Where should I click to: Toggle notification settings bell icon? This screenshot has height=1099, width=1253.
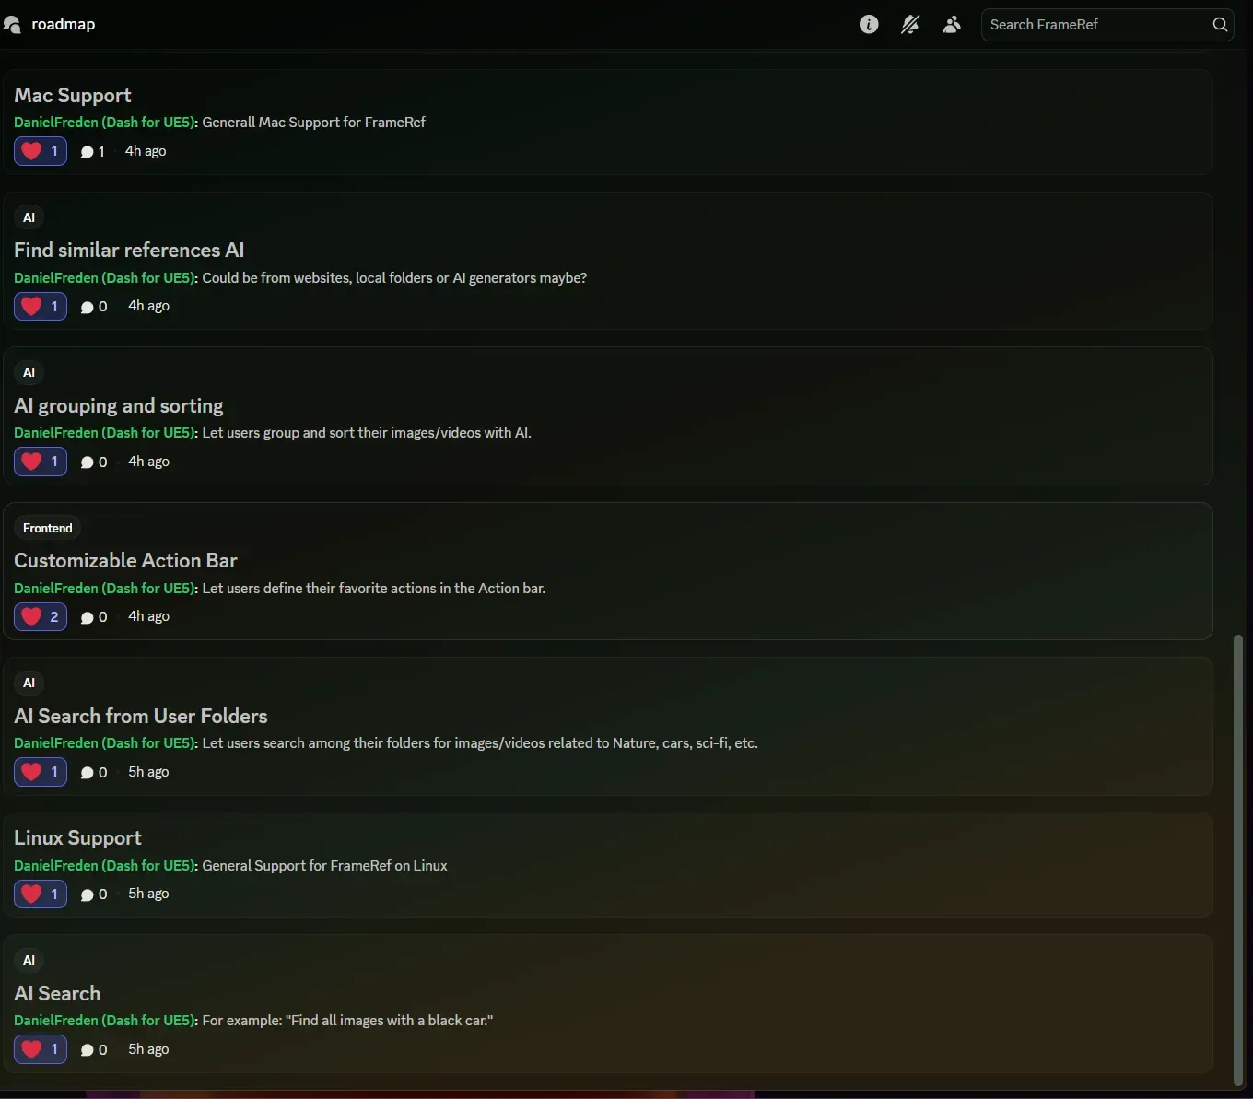[910, 25]
